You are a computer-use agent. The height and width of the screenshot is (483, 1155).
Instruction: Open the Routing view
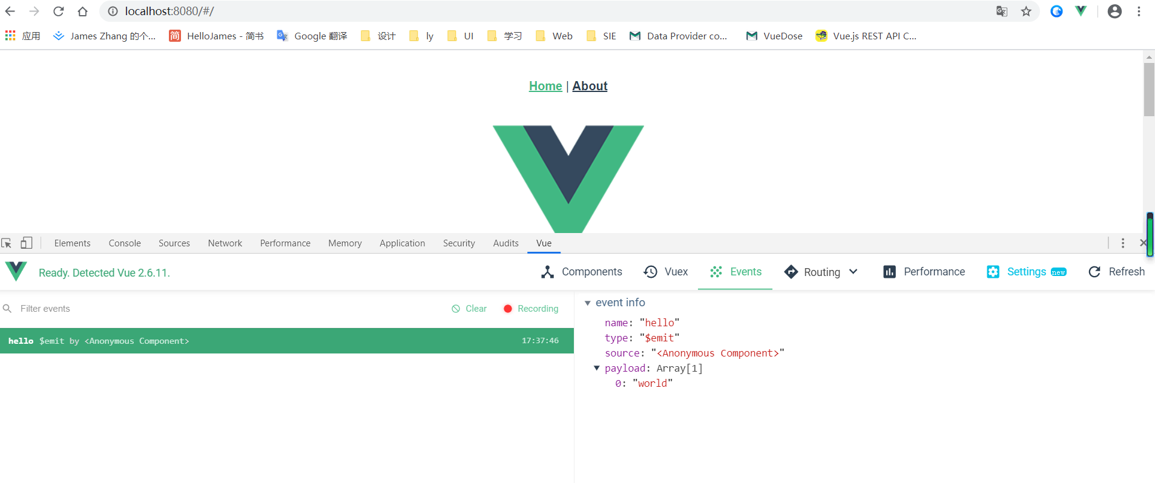tap(812, 272)
